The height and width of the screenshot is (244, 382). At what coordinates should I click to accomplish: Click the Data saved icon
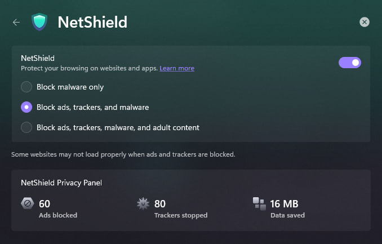point(259,204)
